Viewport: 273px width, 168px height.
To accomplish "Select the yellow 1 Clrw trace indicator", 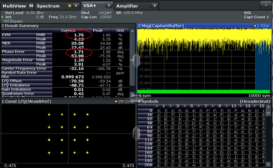I will click(x=261, y=26).
